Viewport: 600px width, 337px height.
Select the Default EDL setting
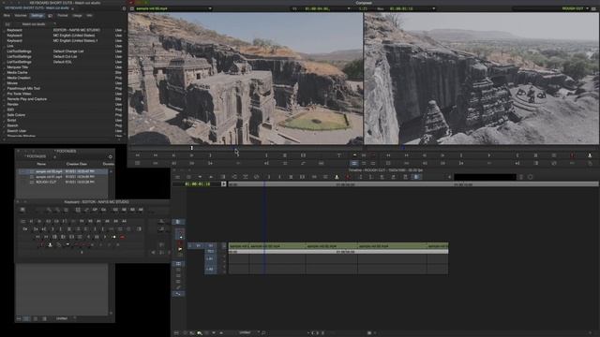(x=63, y=62)
